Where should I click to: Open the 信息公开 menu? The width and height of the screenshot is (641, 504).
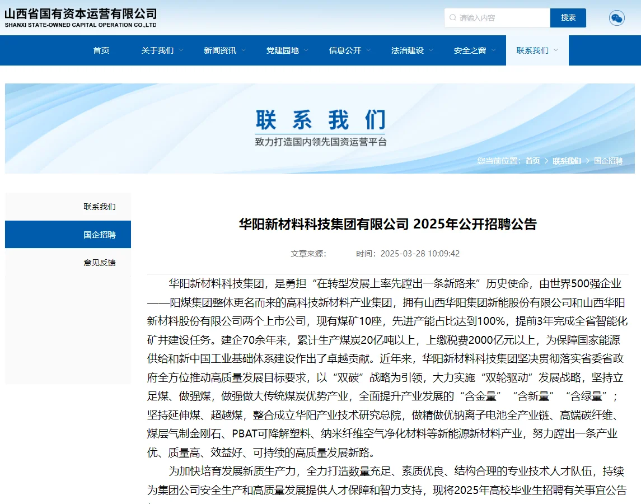click(x=345, y=50)
